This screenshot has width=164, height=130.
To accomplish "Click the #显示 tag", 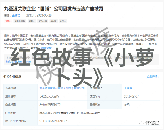I will (63, 21).
